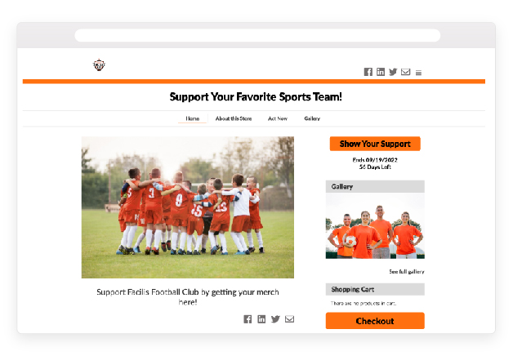The height and width of the screenshot is (356, 513).
Task: Select the Home tab
Action: click(x=193, y=118)
